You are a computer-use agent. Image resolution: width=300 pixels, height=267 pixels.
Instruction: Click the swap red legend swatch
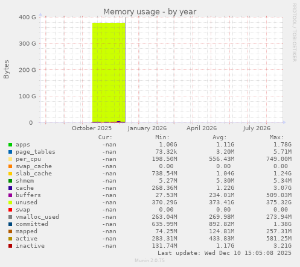(x=10, y=210)
